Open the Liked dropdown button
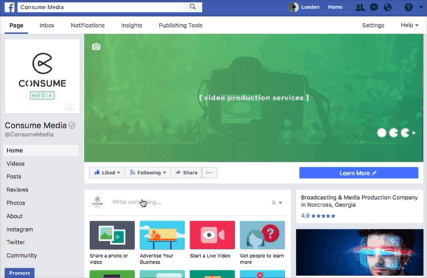The image size is (427, 278). [107, 173]
